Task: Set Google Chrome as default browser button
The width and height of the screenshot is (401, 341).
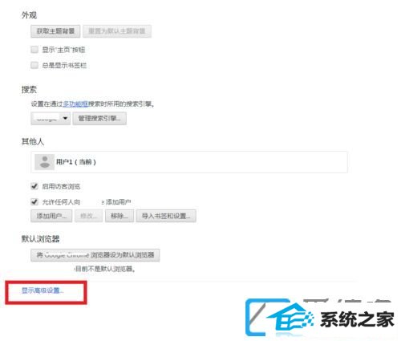Action: [x=95, y=255]
